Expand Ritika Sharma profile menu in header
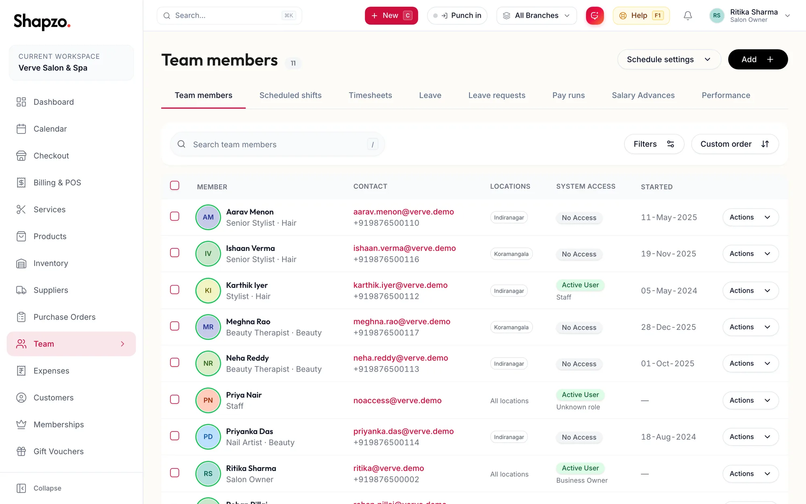The image size is (806, 504). tap(750, 16)
